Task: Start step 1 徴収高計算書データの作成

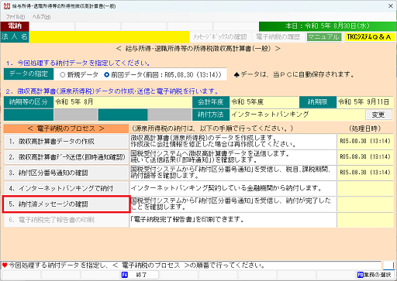Action: (x=67, y=142)
